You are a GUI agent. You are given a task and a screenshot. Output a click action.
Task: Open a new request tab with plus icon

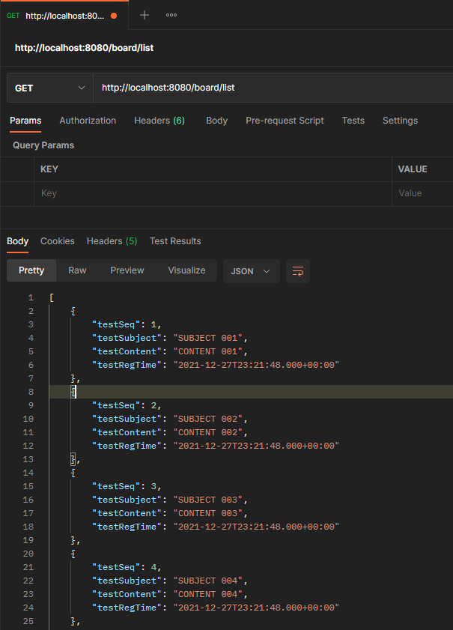[x=145, y=15]
